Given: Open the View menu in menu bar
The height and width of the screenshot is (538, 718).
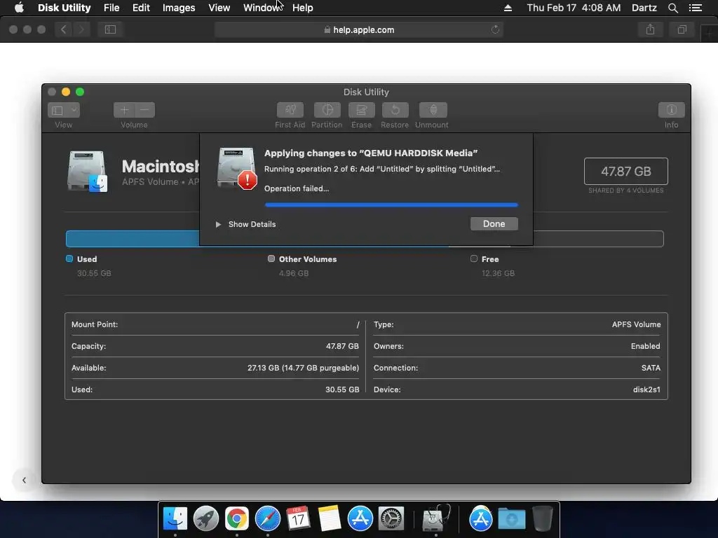Looking at the screenshot, I should tap(219, 8).
